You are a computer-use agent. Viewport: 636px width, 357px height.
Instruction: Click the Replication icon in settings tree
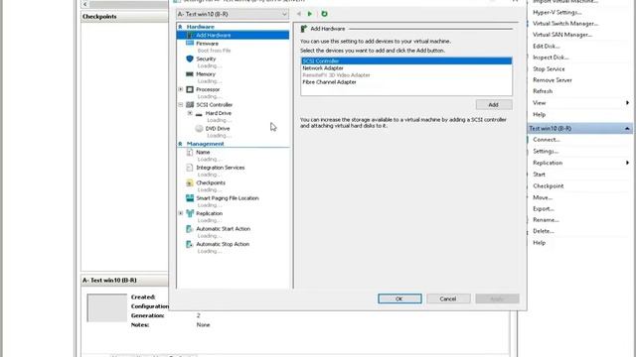coord(190,213)
